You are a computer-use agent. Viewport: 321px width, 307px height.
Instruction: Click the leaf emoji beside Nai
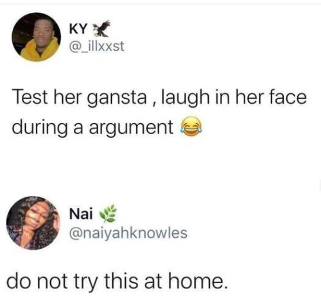pos(108,215)
